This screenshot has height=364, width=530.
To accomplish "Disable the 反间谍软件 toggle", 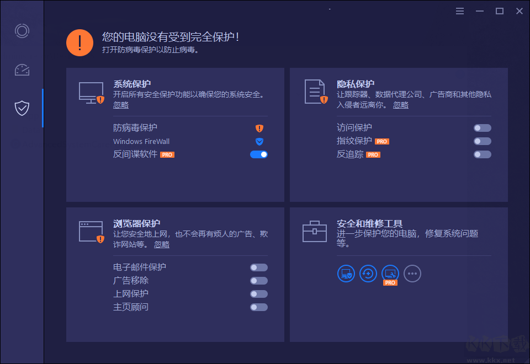I will [x=259, y=154].
